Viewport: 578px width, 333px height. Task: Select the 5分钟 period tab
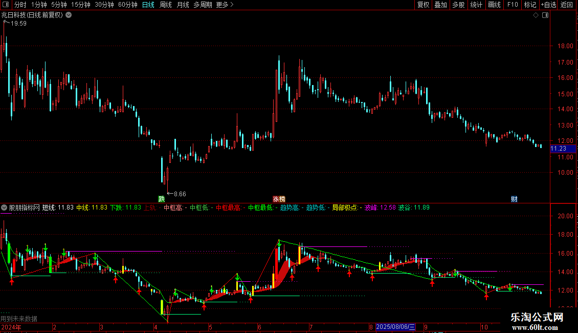[x=59, y=5]
